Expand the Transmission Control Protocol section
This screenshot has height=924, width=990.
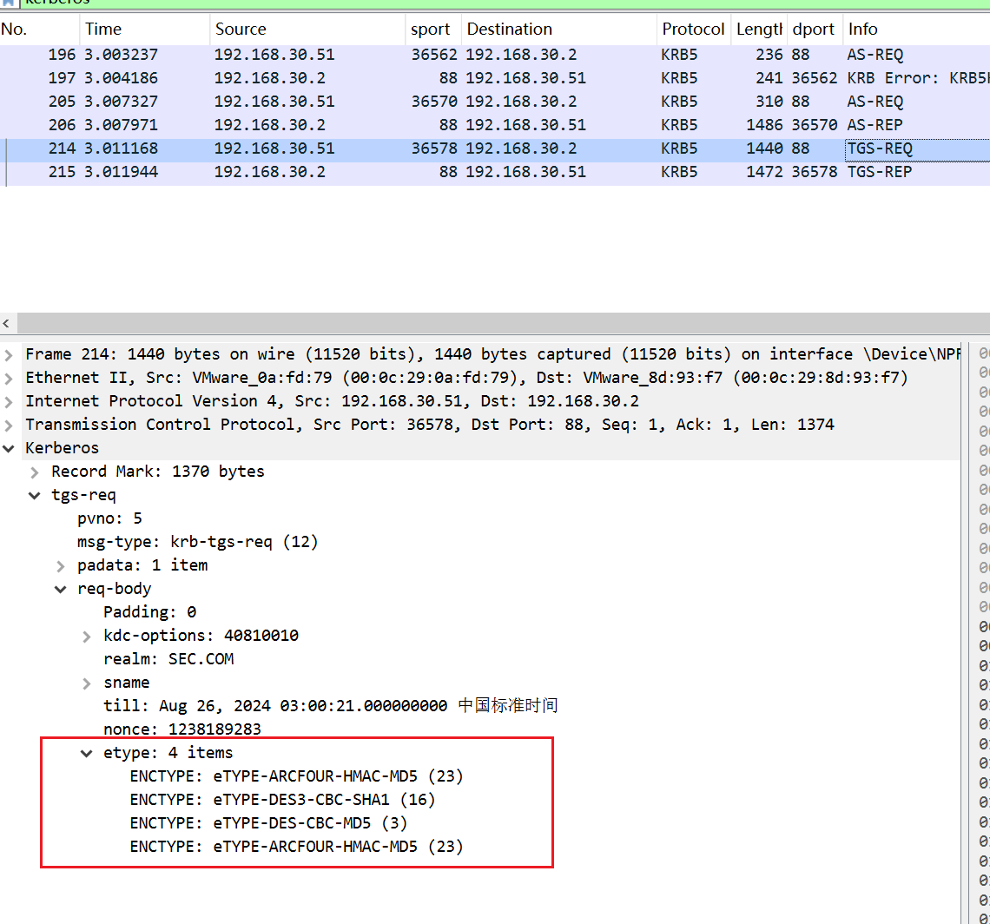click(9, 425)
